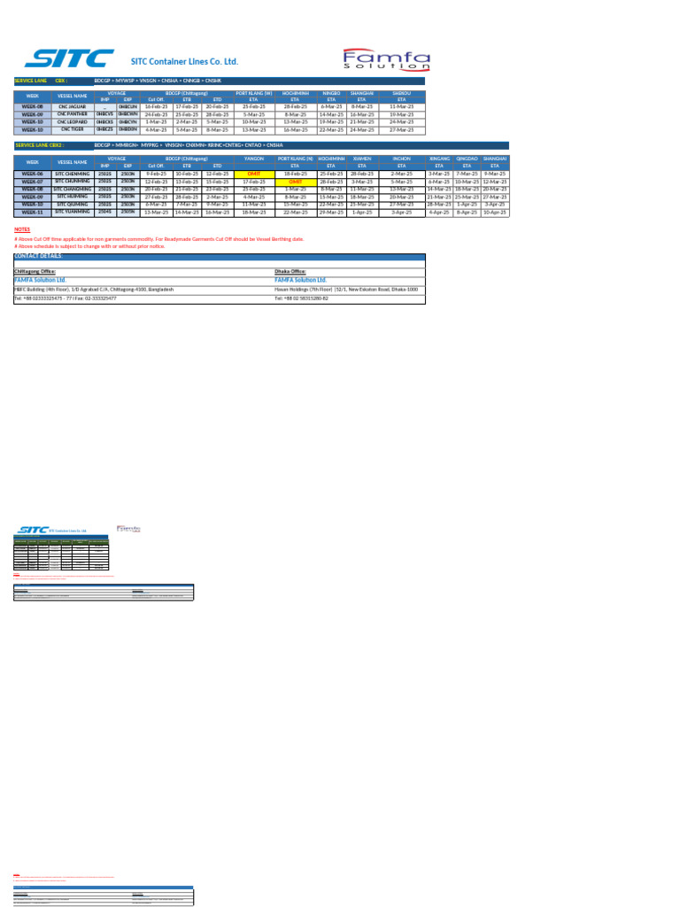Image resolution: width=680 pixels, height=907 pixels.
Task: Click the note 'schedule is subject to change'
Action: pyautogui.click(x=89, y=246)
